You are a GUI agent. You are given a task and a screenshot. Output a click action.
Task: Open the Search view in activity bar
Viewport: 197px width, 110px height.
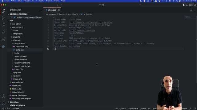(3, 25)
